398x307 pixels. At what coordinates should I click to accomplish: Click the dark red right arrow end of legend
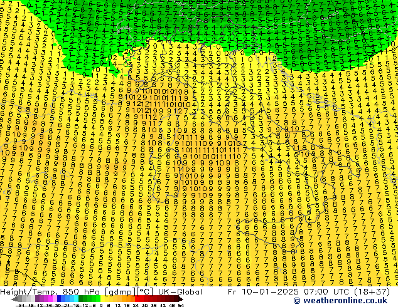[180, 299]
